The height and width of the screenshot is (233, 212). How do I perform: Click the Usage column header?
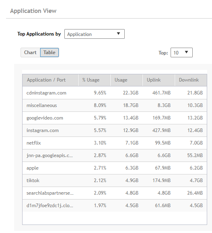126,80
